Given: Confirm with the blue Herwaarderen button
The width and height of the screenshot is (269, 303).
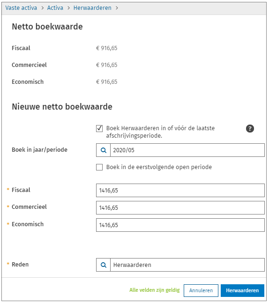Looking at the screenshot, I should coord(242,290).
